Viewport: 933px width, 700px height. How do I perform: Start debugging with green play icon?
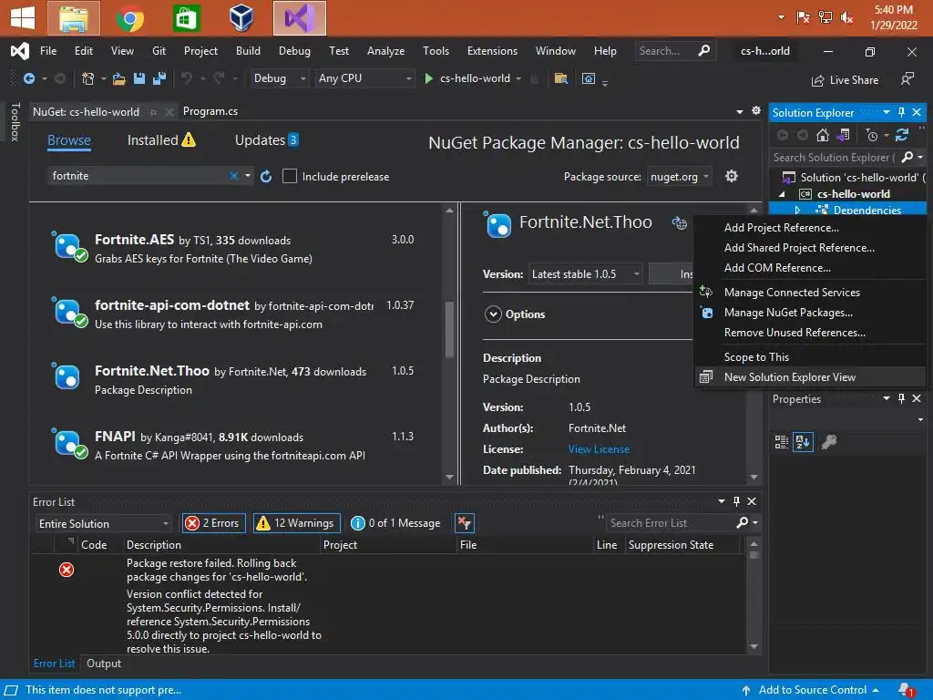(428, 78)
